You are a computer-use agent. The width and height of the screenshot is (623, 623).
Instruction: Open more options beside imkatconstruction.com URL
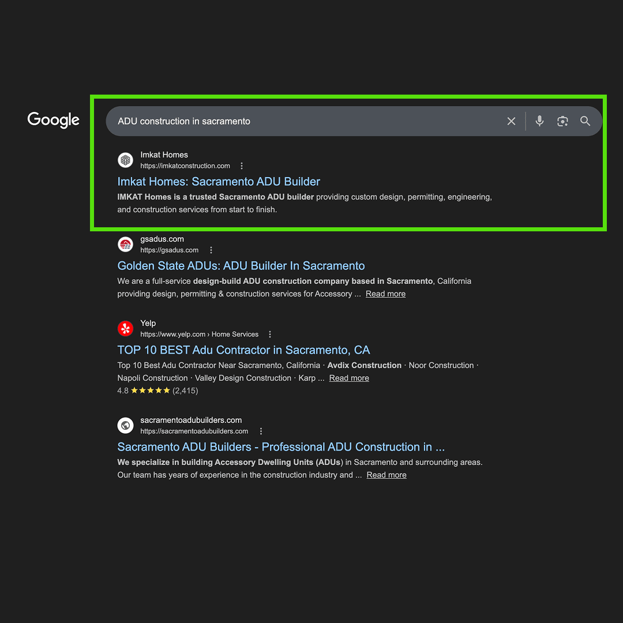point(242,166)
